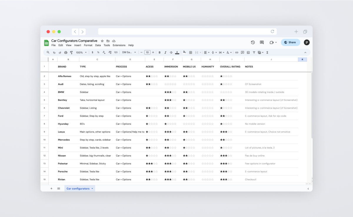Click the create filter funnel icon

tap(254, 52)
